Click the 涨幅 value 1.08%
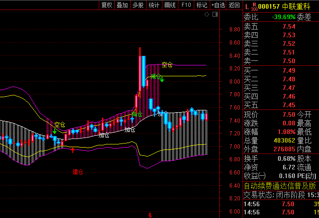The height and width of the screenshot is (218, 319). 286,132
